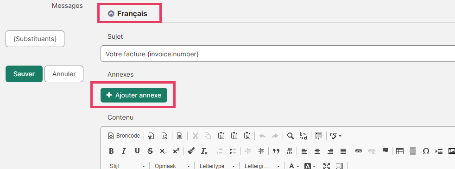This screenshot has height=169, width=455.
Task: Click Paste as plain text icon
Action: [234, 136]
